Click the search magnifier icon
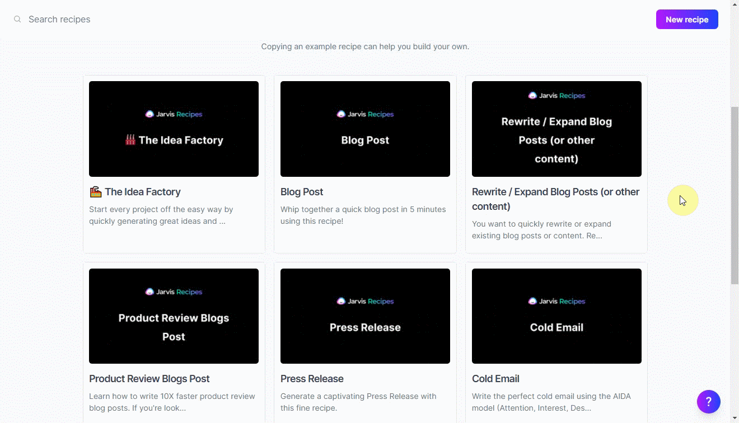 click(17, 19)
